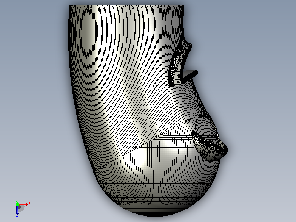Viewport: 296px width, 222px height.
Task: Click the green Y axis dot on the triad
Action: click(17, 204)
